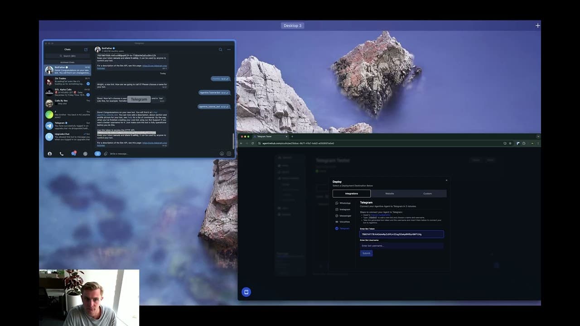This screenshot has width=580, height=326.
Task: Close the Deploy dialog with the X
Action: tap(446, 180)
